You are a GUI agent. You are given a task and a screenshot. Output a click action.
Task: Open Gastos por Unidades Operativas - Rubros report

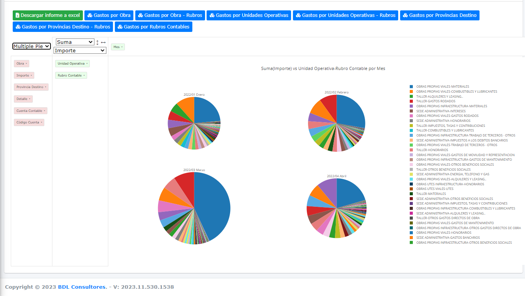(x=345, y=15)
